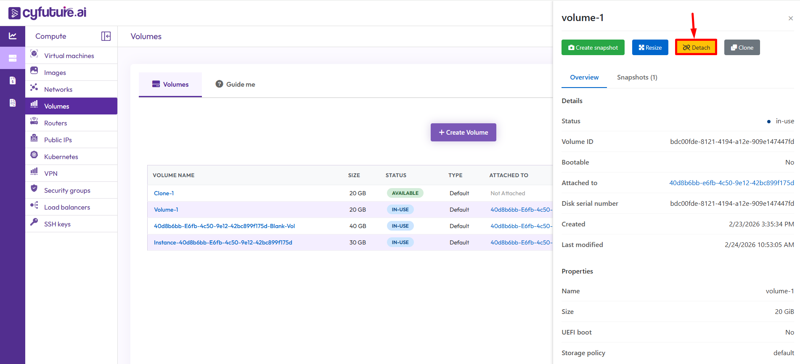Open Load balancers in the sidebar
This screenshot has height=364, width=800.
coord(67,207)
